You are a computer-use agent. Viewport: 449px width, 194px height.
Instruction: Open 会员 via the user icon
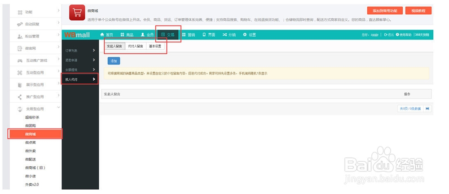[143, 34]
